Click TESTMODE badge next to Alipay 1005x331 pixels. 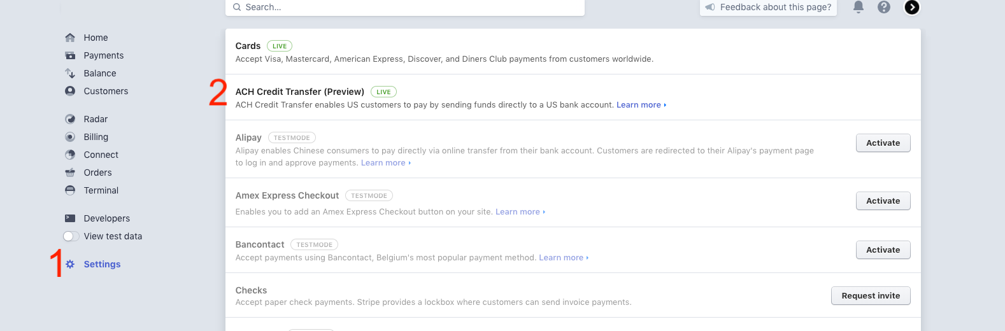(x=292, y=137)
